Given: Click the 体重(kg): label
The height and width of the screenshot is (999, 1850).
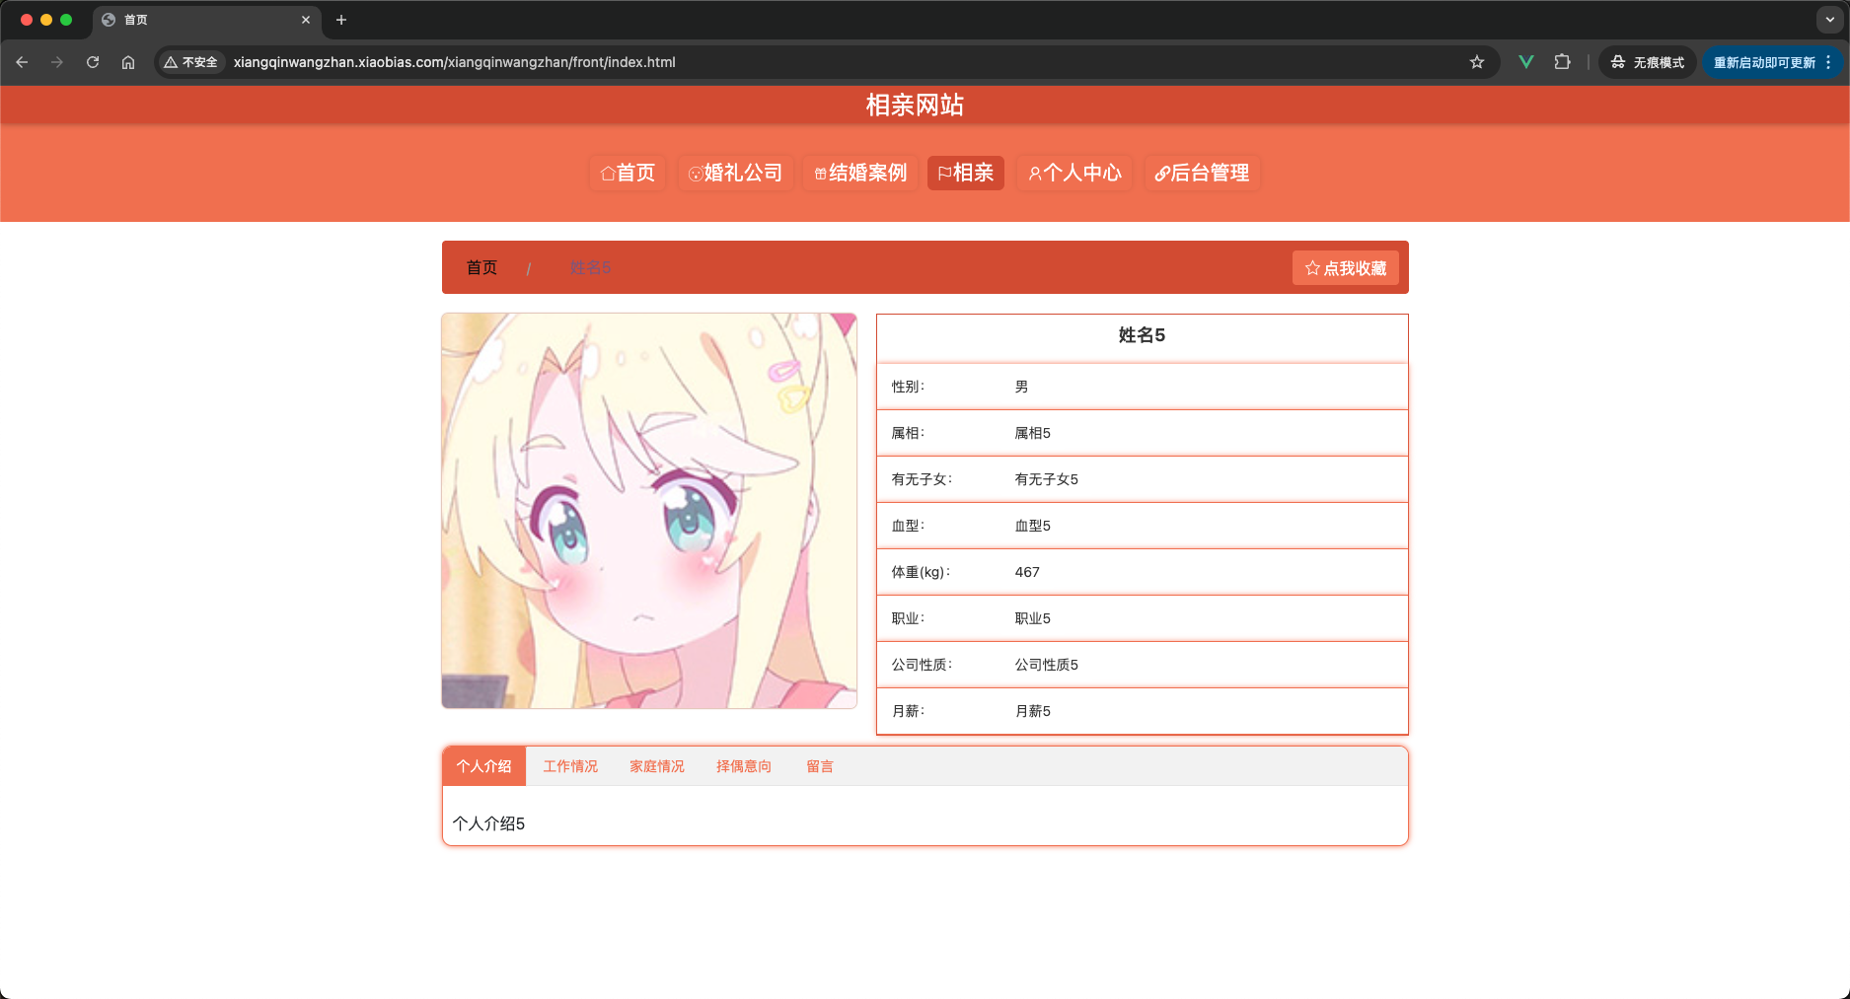Looking at the screenshot, I should 922,572.
